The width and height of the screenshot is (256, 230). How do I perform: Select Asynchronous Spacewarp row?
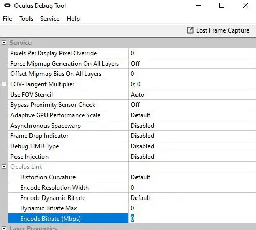pyautogui.click(x=68, y=126)
